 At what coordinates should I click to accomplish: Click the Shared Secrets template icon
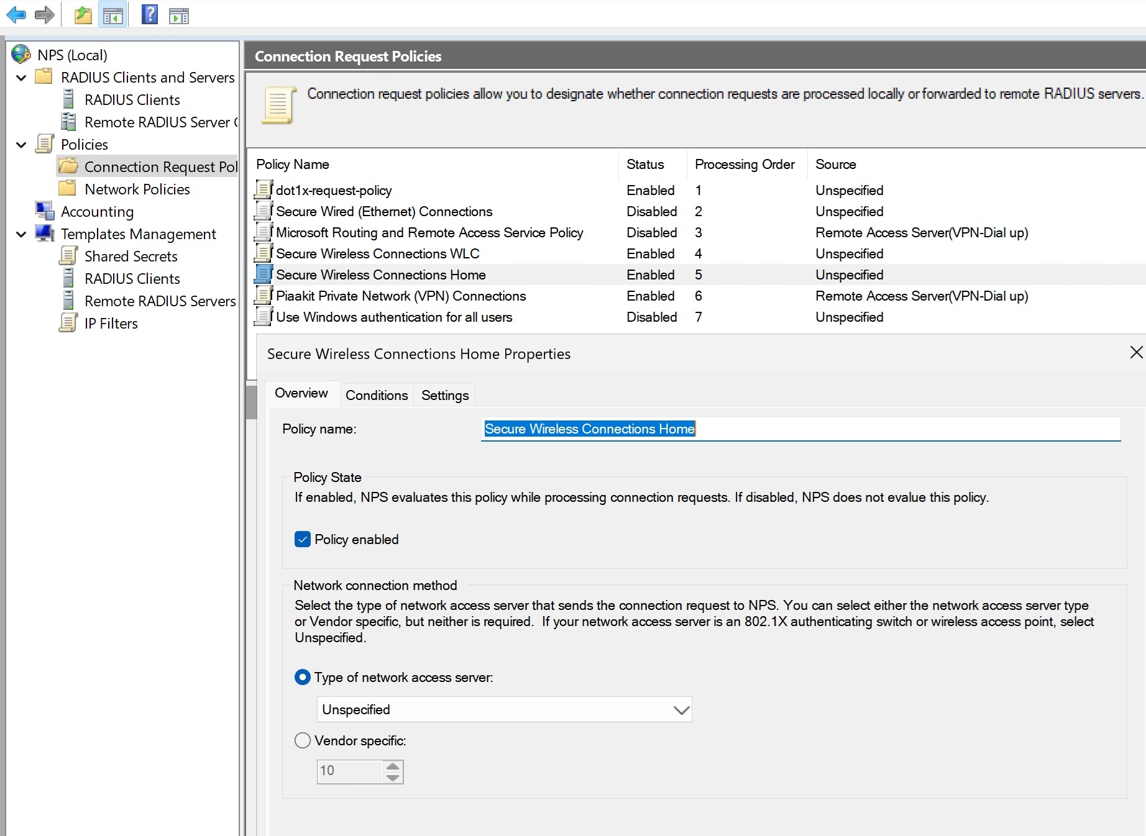[68, 256]
